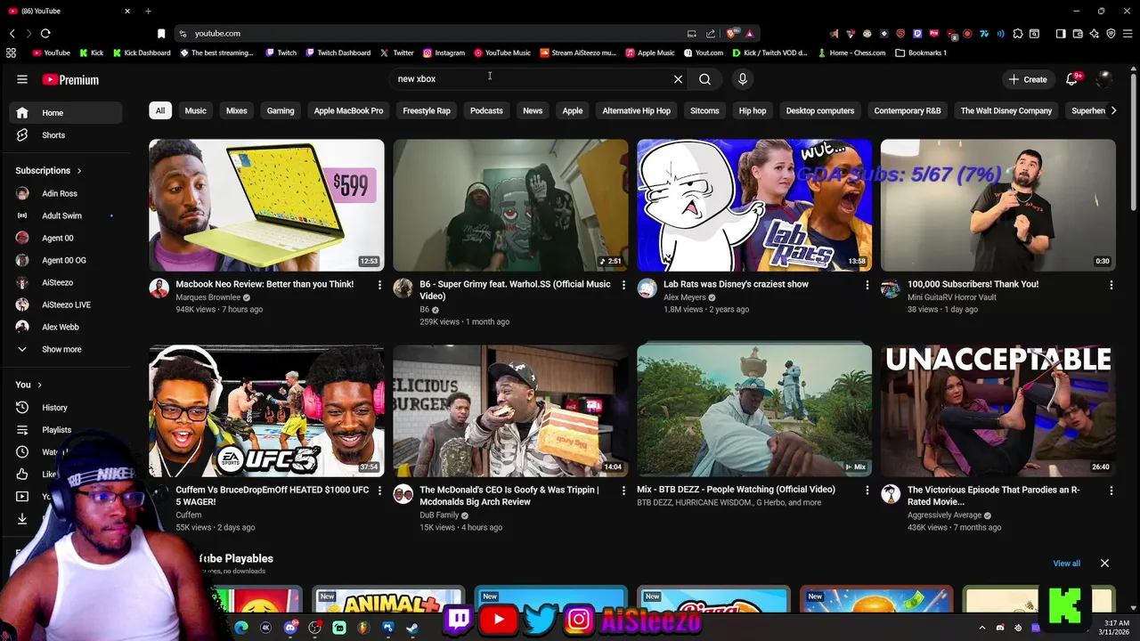Reload the page in the browser
This screenshot has height=641, width=1140.
(x=45, y=33)
